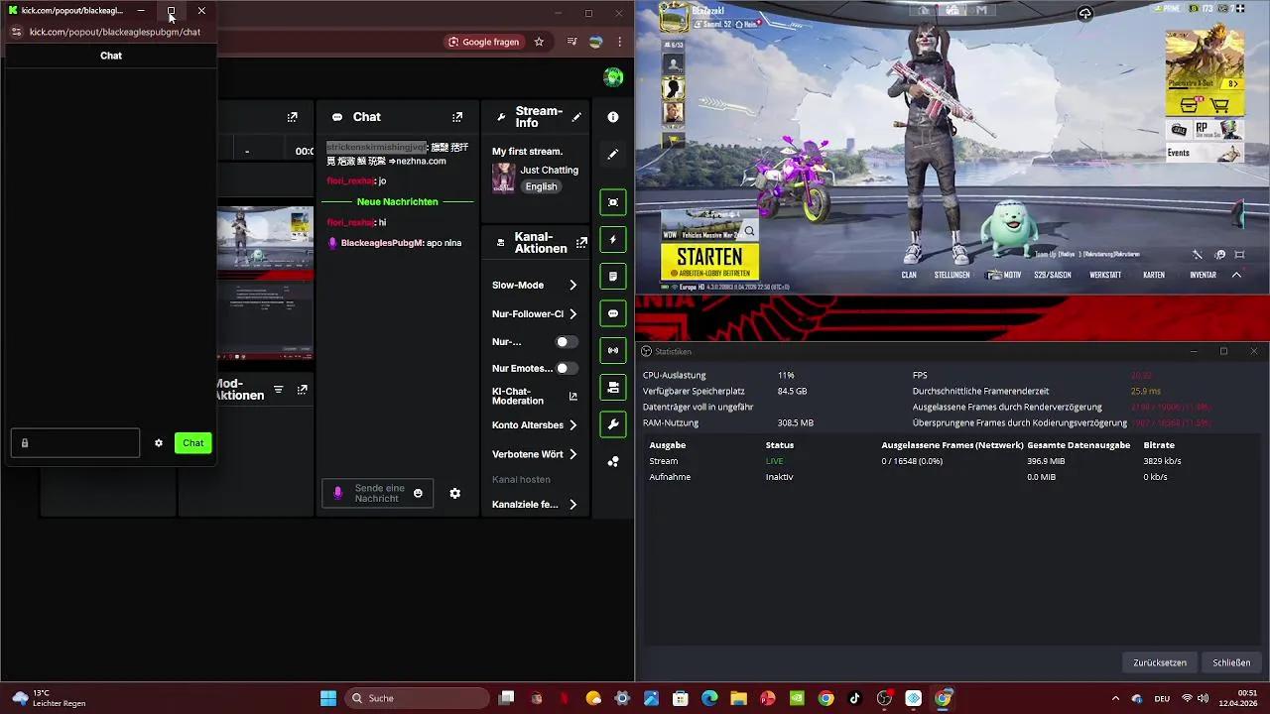The image size is (1270, 714).
Task: Click the stream preview thumbnail
Action: [265, 283]
